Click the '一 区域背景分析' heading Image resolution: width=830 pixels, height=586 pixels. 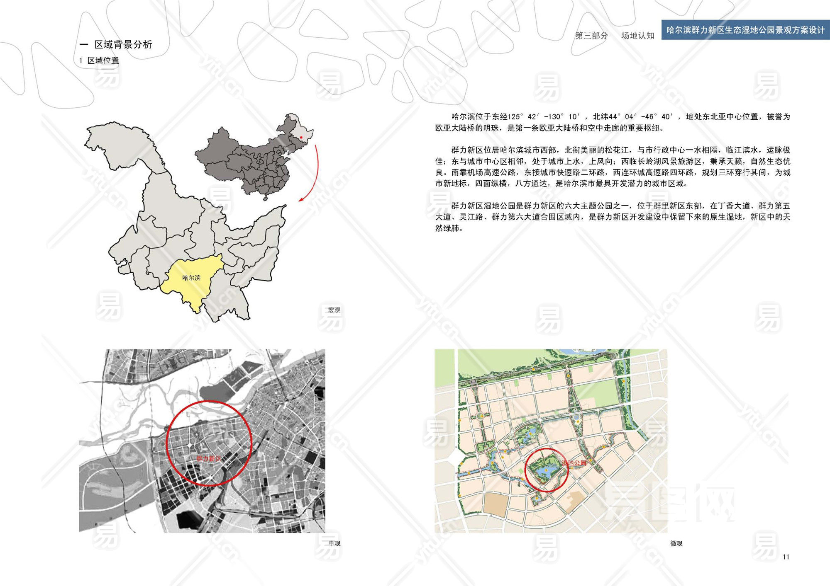click(x=116, y=44)
